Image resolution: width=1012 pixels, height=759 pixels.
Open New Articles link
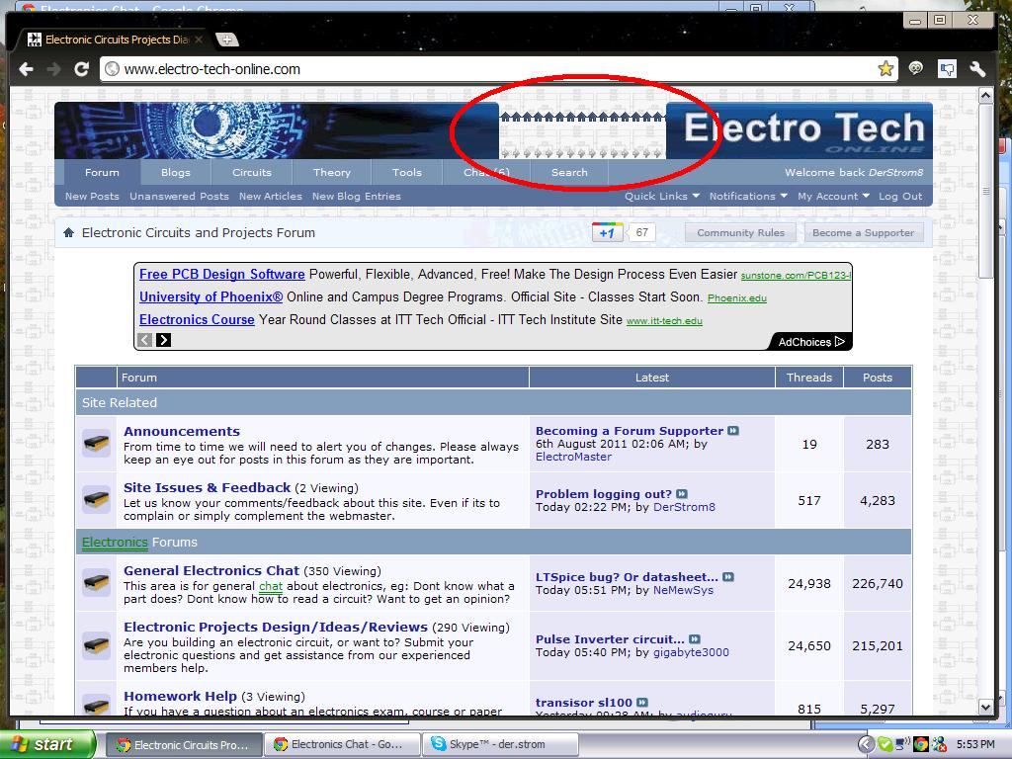pyautogui.click(x=271, y=197)
